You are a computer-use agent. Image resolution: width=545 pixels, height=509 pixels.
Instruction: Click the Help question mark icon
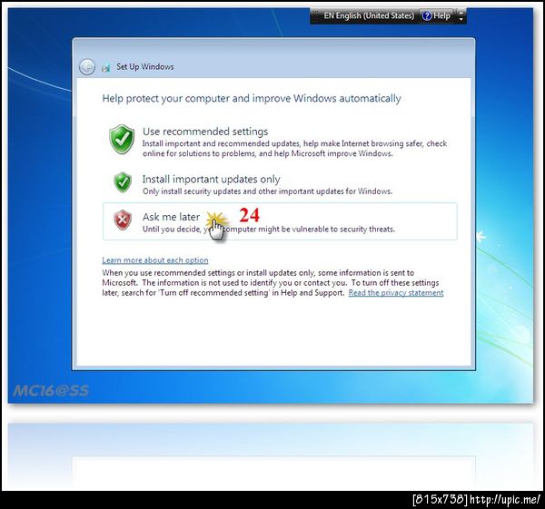pos(427,16)
